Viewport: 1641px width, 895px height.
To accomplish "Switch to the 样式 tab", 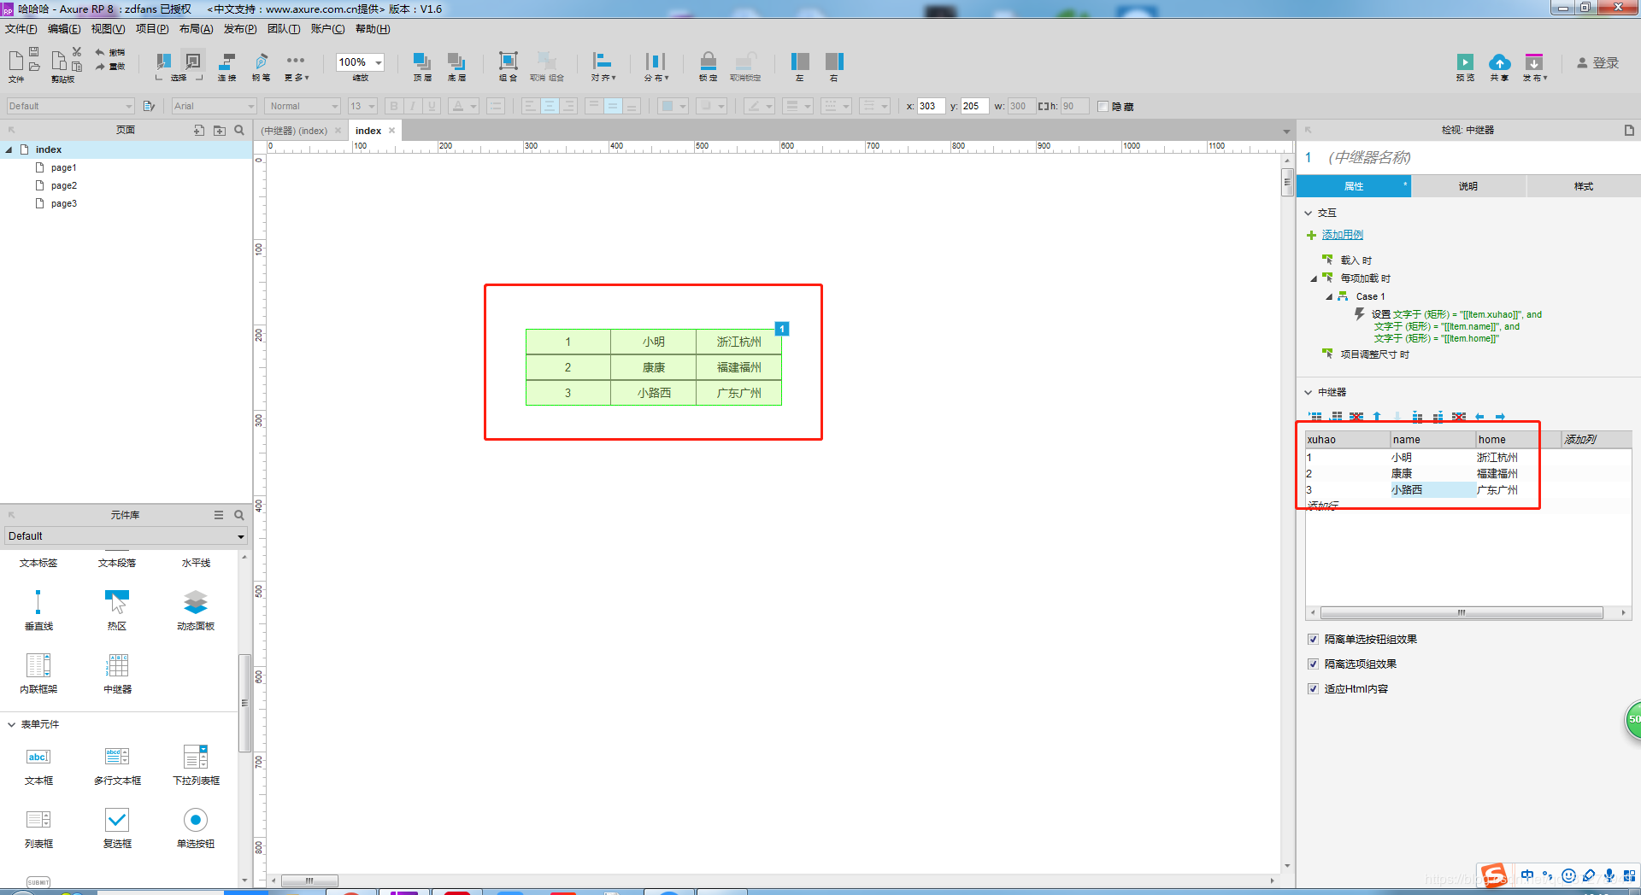I will pyautogui.click(x=1584, y=186).
